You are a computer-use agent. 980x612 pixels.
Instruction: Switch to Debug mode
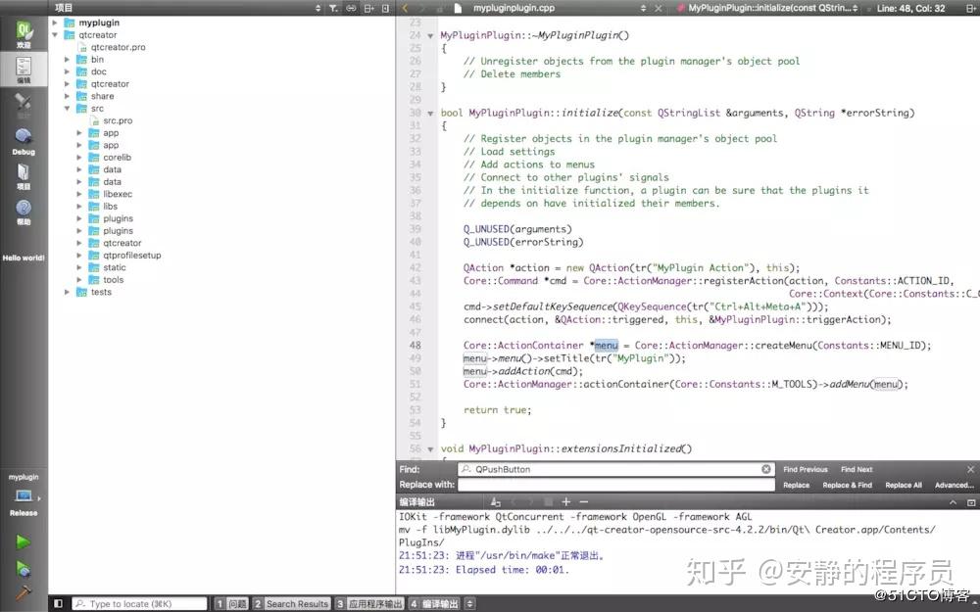point(24,141)
